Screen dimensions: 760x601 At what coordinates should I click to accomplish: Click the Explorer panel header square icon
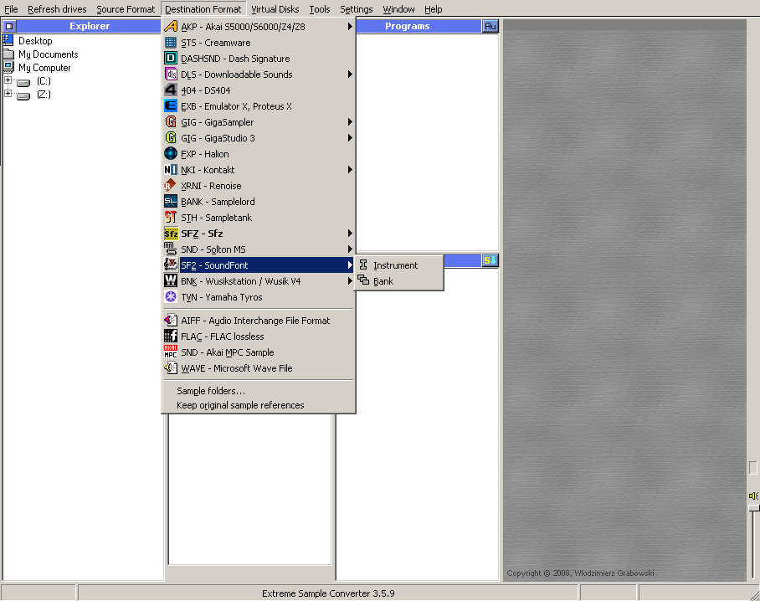pos(9,26)
